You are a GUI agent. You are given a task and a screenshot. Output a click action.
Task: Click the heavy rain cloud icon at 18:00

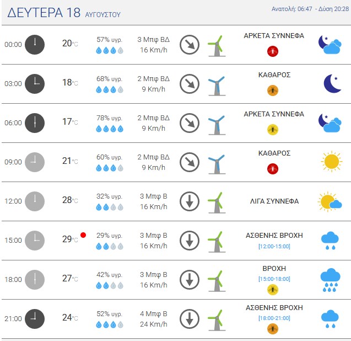pos(330,280)
